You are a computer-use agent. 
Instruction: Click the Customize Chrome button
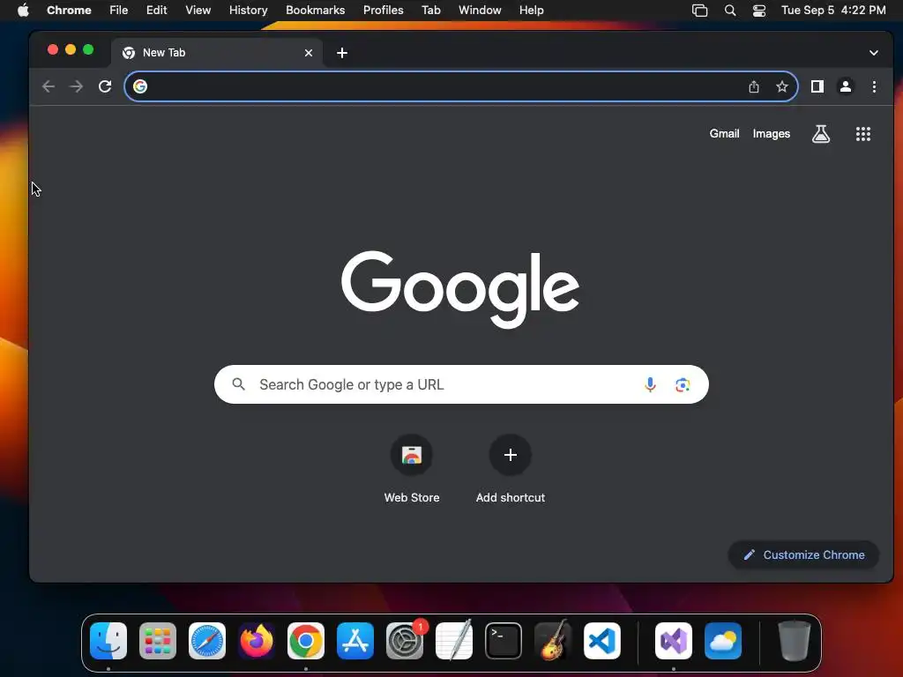tap(804, 555)
